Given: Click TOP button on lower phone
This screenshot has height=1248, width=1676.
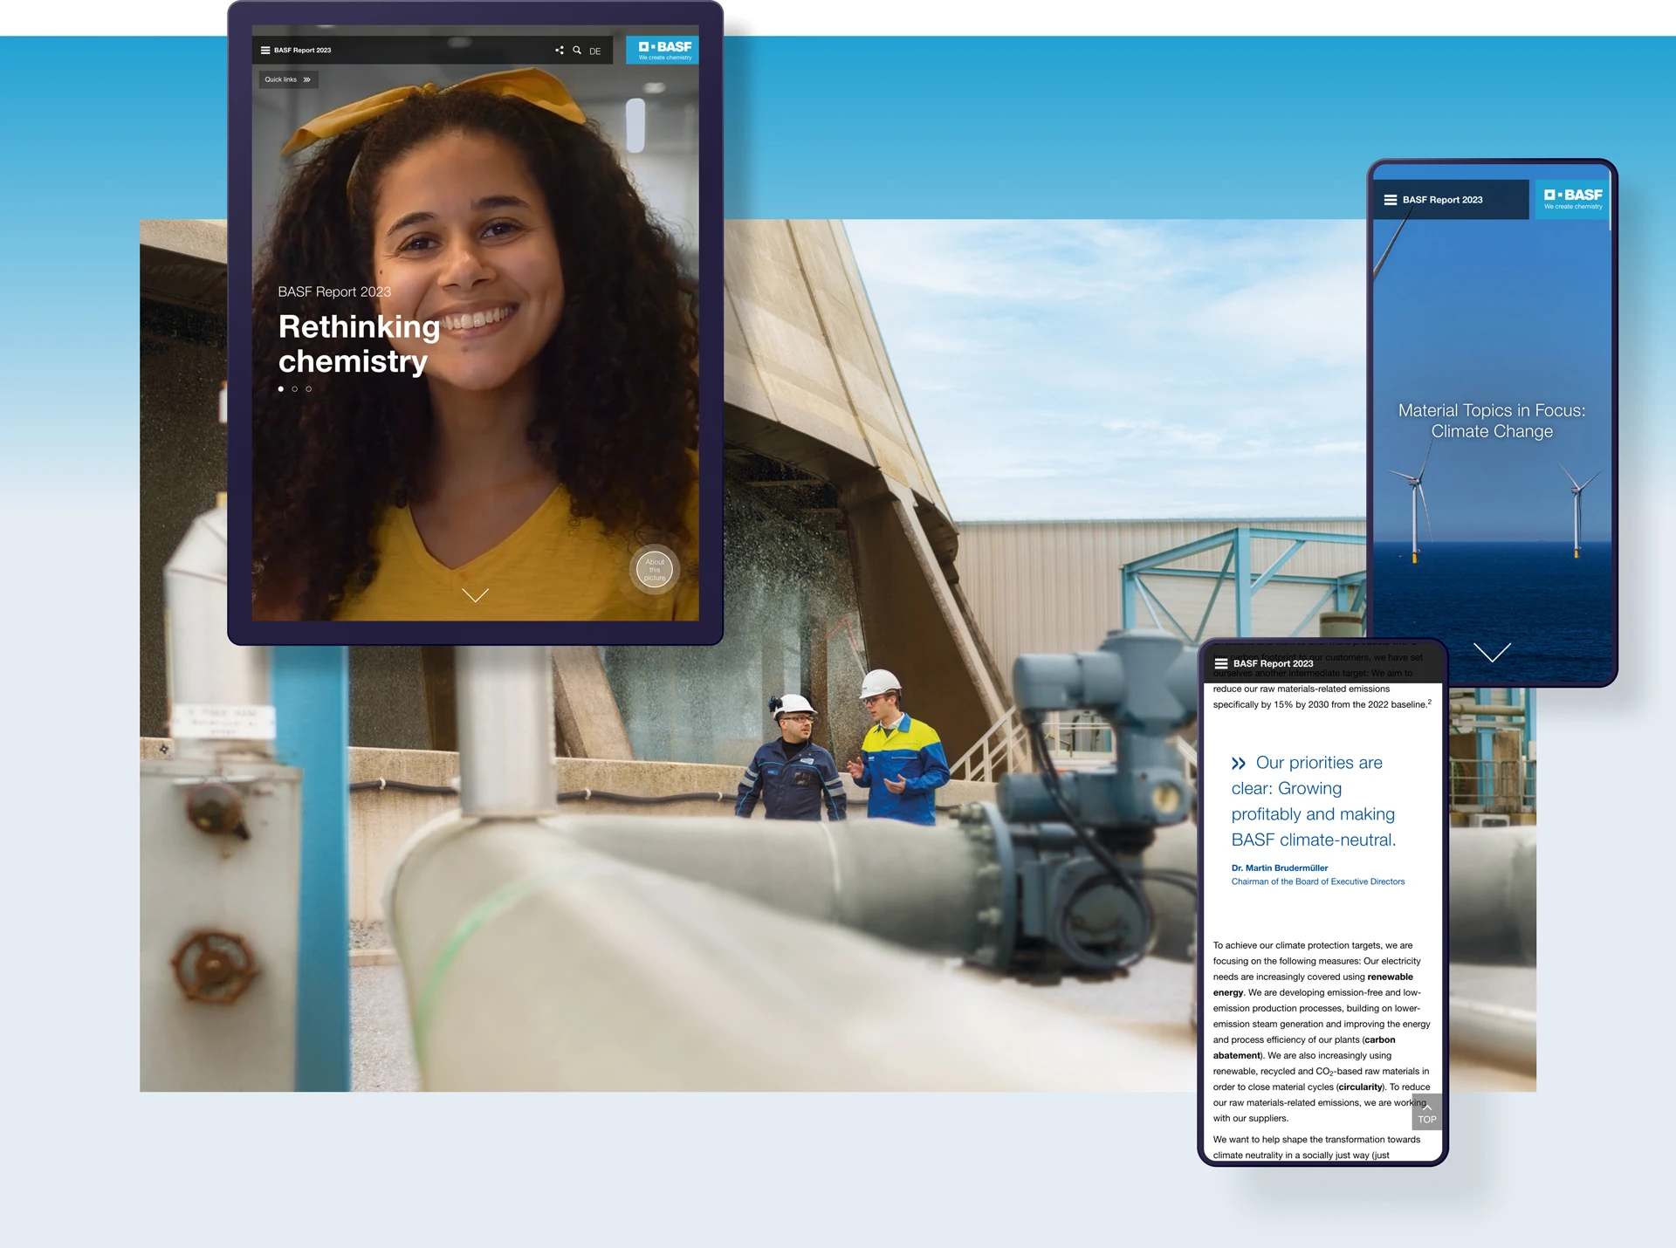Looking at the screenshot, I should [x=1426, y=1113].
